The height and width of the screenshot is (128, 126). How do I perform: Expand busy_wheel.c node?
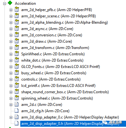(11, 73)
